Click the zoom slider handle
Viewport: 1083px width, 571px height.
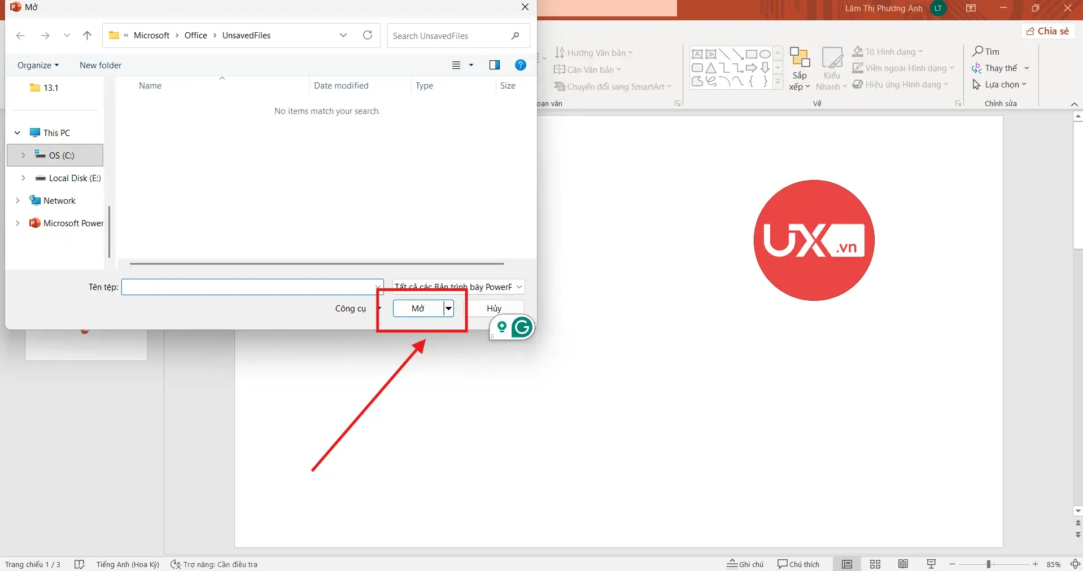(x=989, y=564)
